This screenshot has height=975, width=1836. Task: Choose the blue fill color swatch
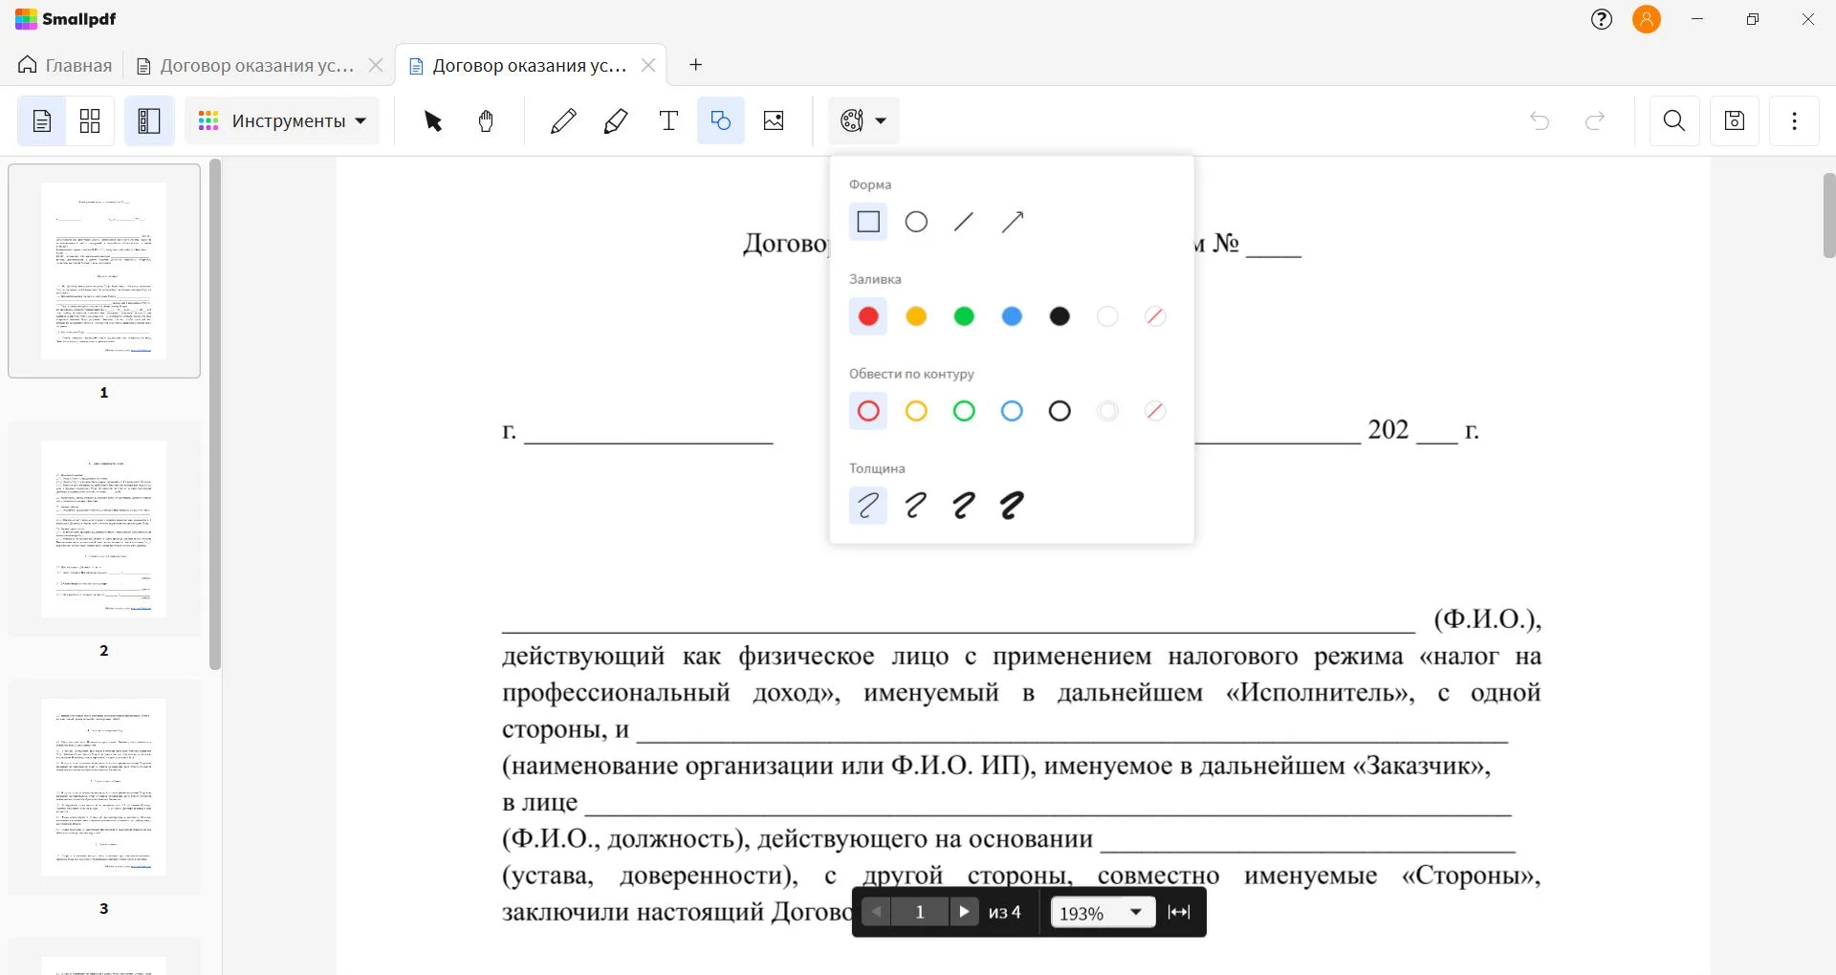coord(1012,316)
